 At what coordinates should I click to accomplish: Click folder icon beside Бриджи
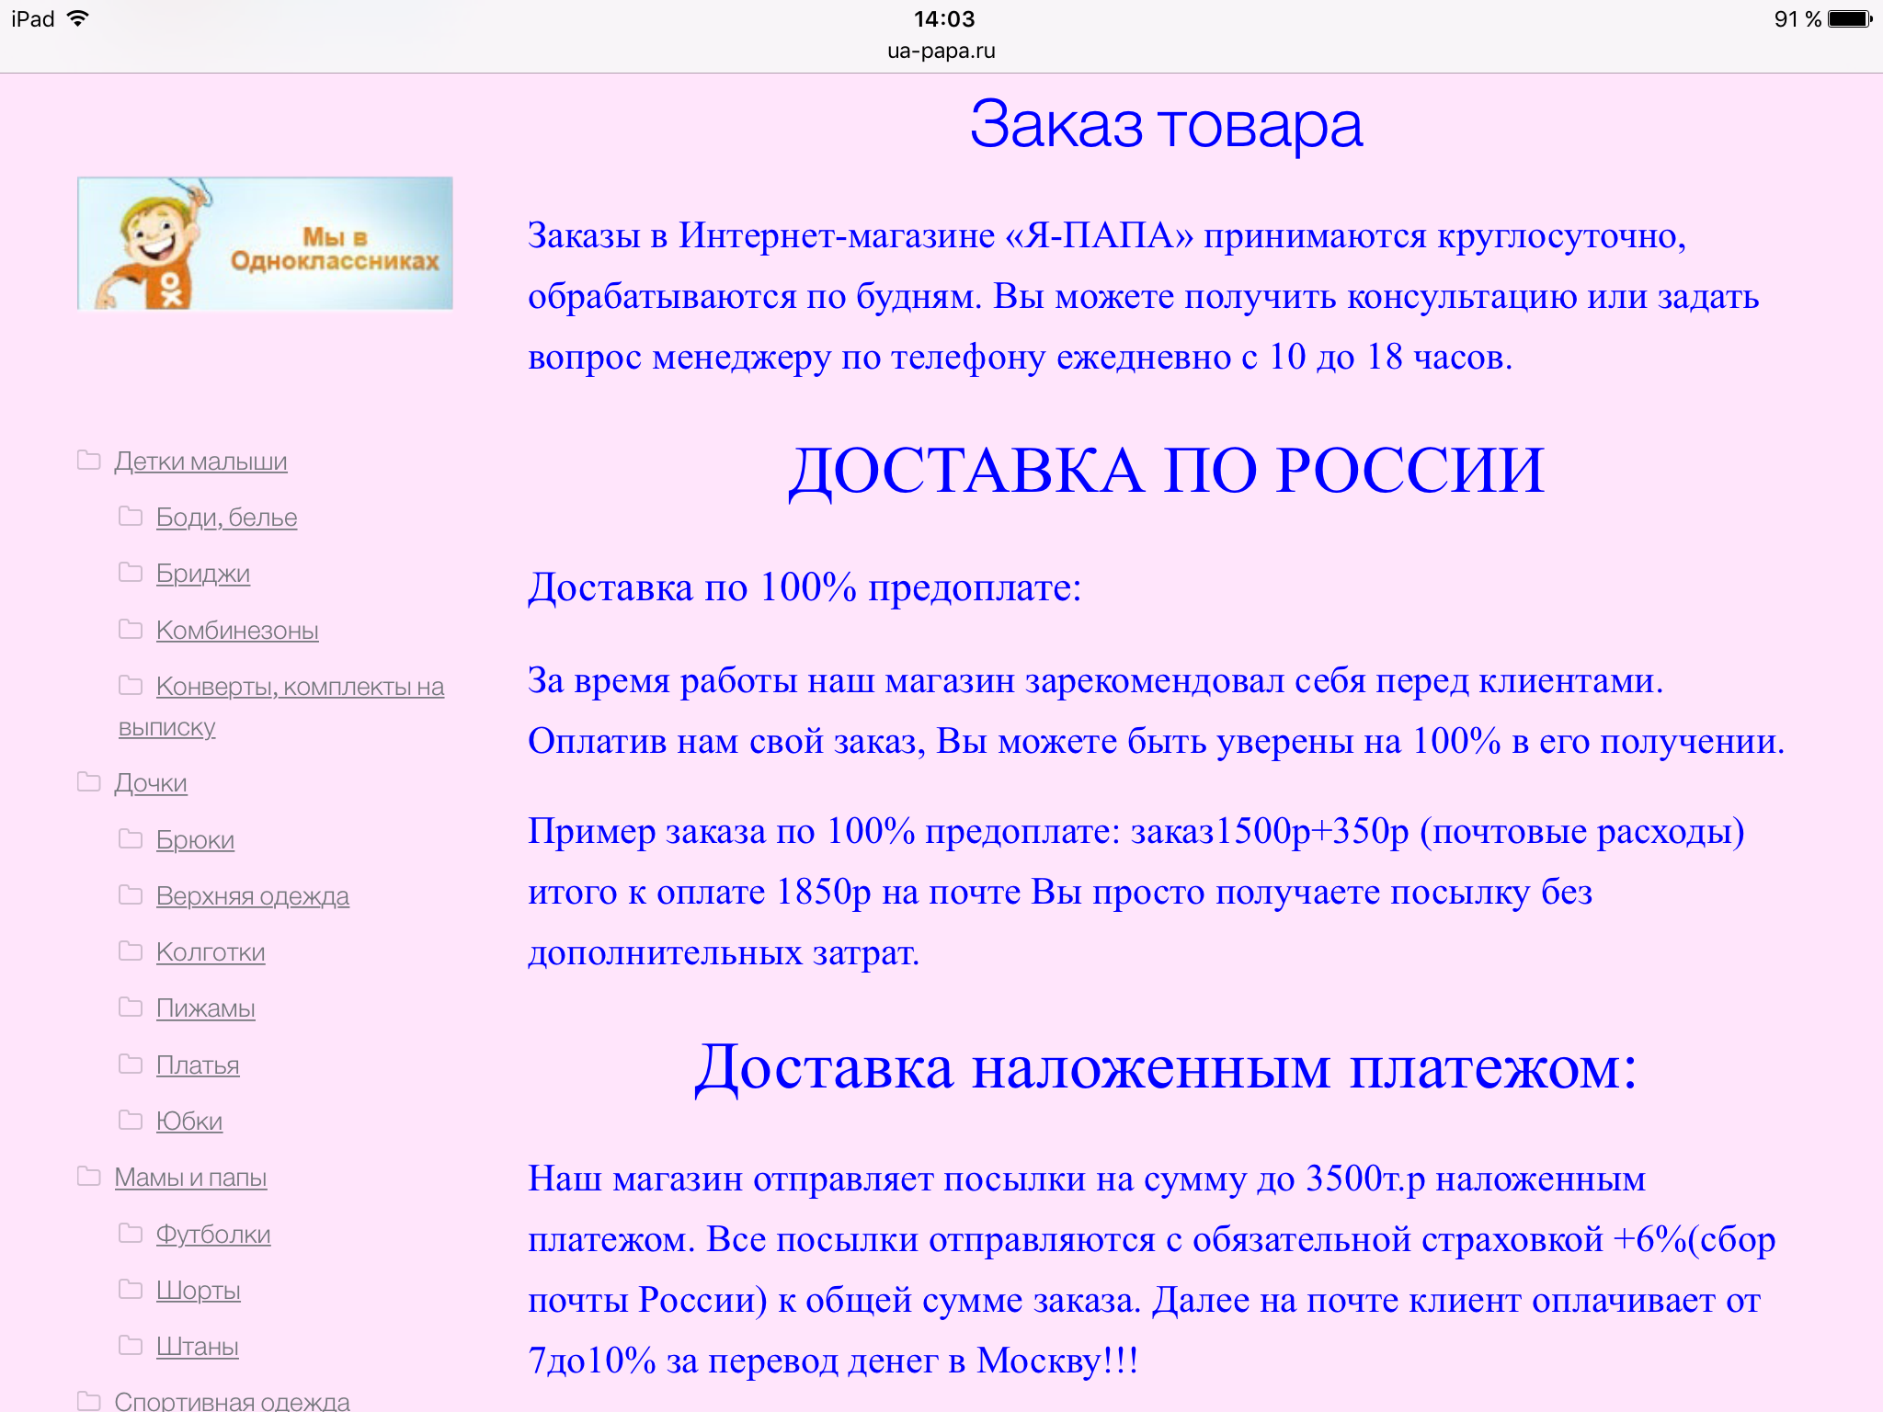(131, 572)
